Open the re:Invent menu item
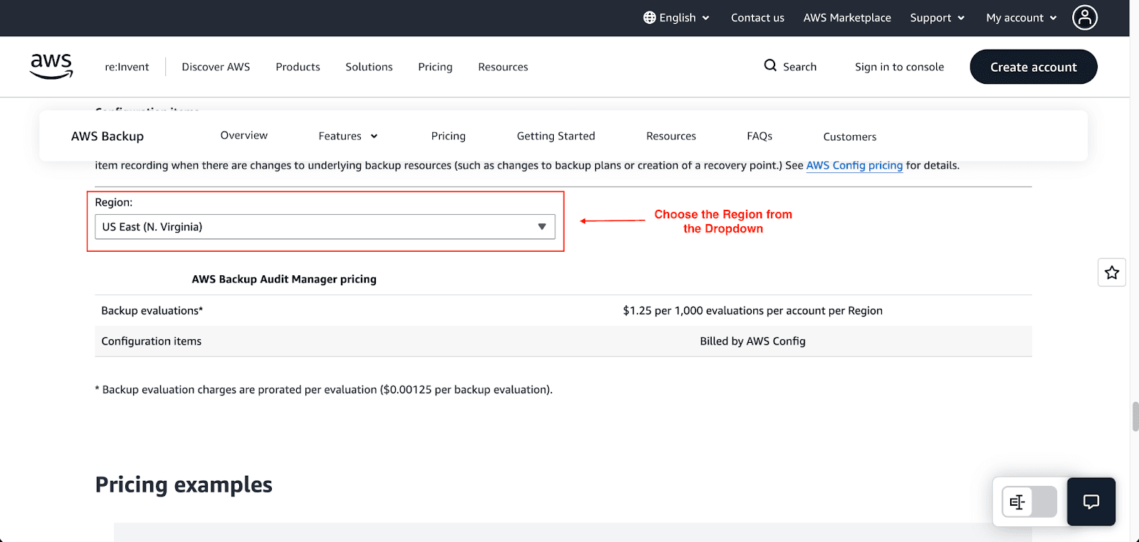 point(127,67)
